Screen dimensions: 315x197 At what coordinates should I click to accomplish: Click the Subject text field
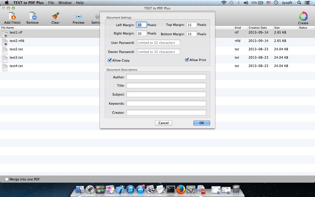[x=166, y=94]
